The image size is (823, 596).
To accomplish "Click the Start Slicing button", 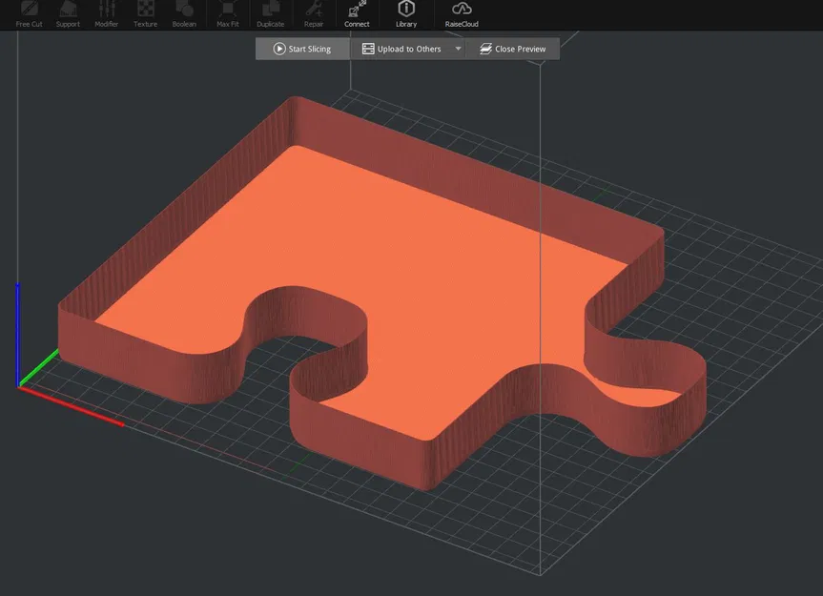I will click(302, 49).
